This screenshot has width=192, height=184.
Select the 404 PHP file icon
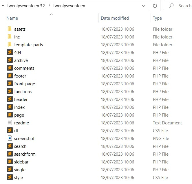10,52
